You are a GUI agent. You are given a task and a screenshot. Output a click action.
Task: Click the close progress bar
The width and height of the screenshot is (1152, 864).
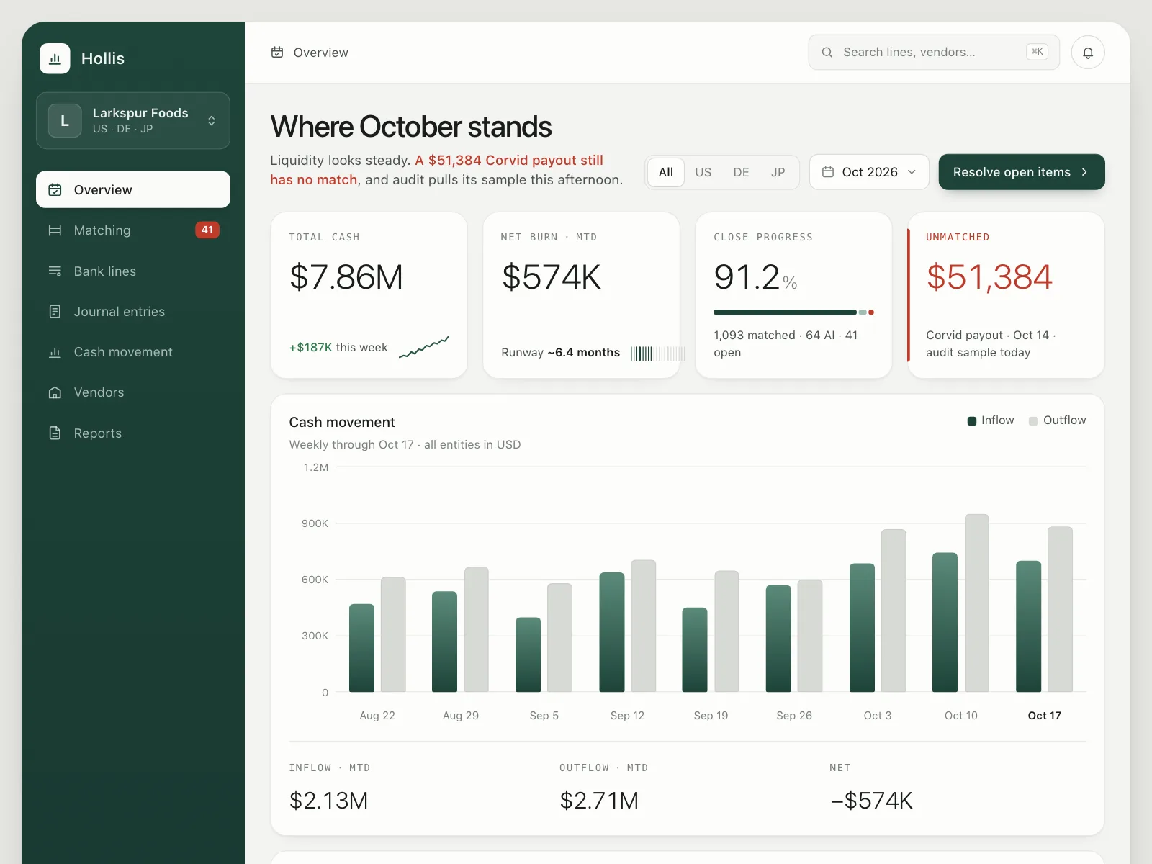tap(793, 312)
